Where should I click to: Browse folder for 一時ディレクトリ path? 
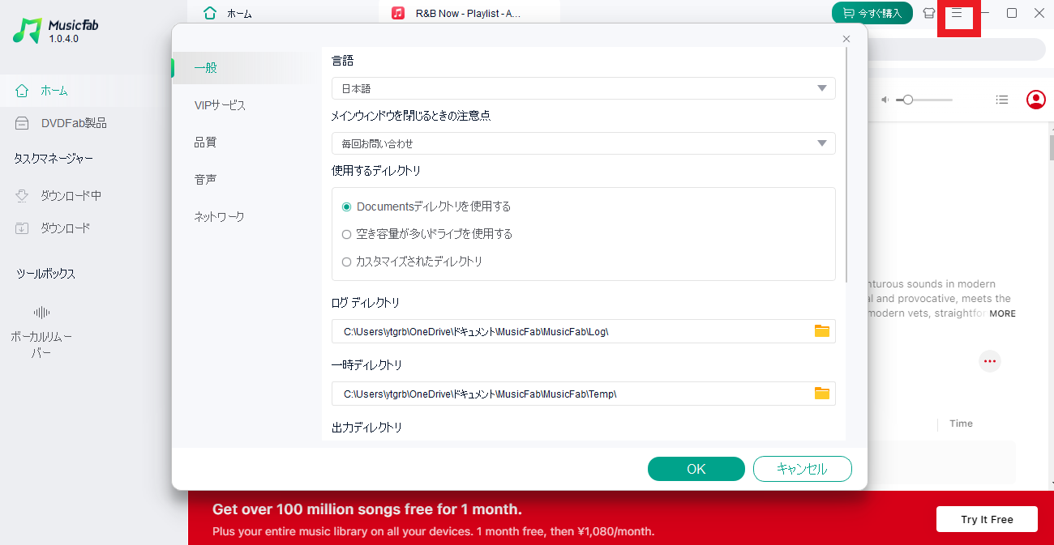[x=821, y=394]
